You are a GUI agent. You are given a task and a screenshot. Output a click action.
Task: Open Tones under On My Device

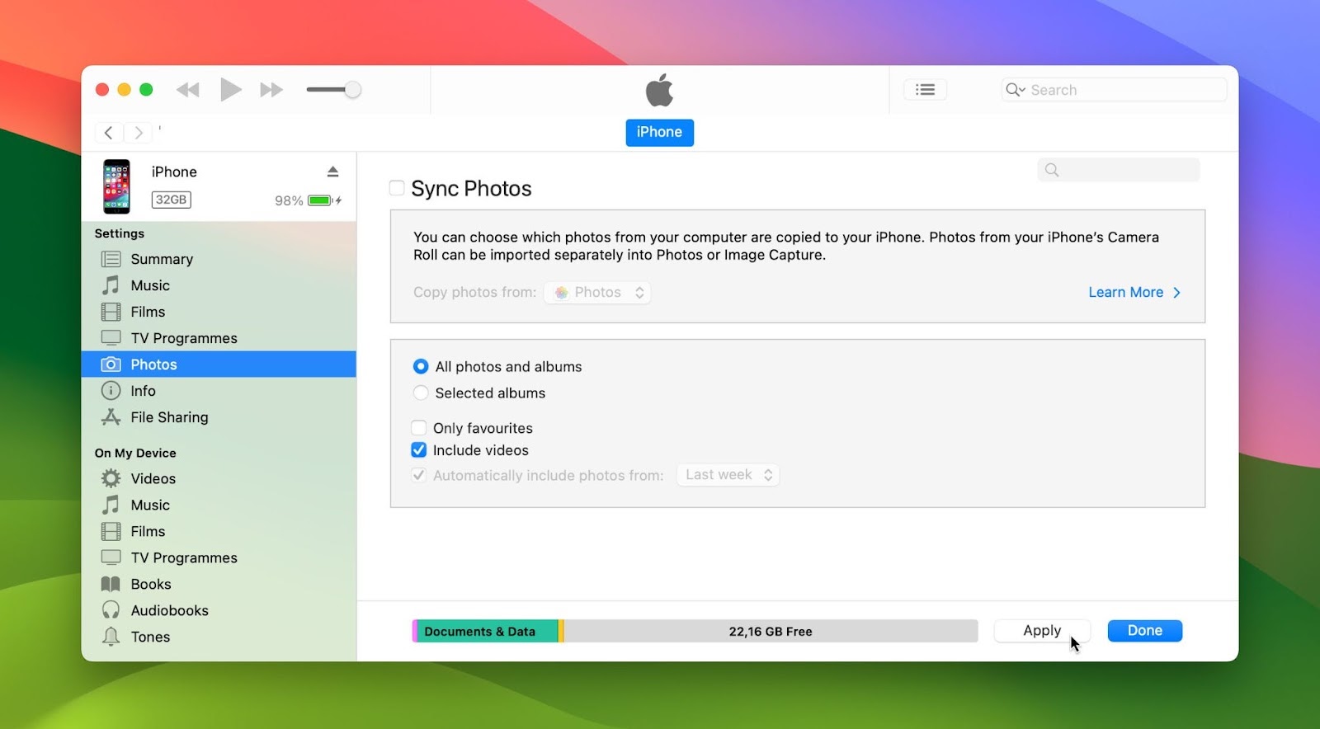[219, 637]
